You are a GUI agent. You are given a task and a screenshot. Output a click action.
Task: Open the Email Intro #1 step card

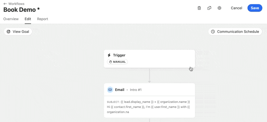click(x=149, y=100)
